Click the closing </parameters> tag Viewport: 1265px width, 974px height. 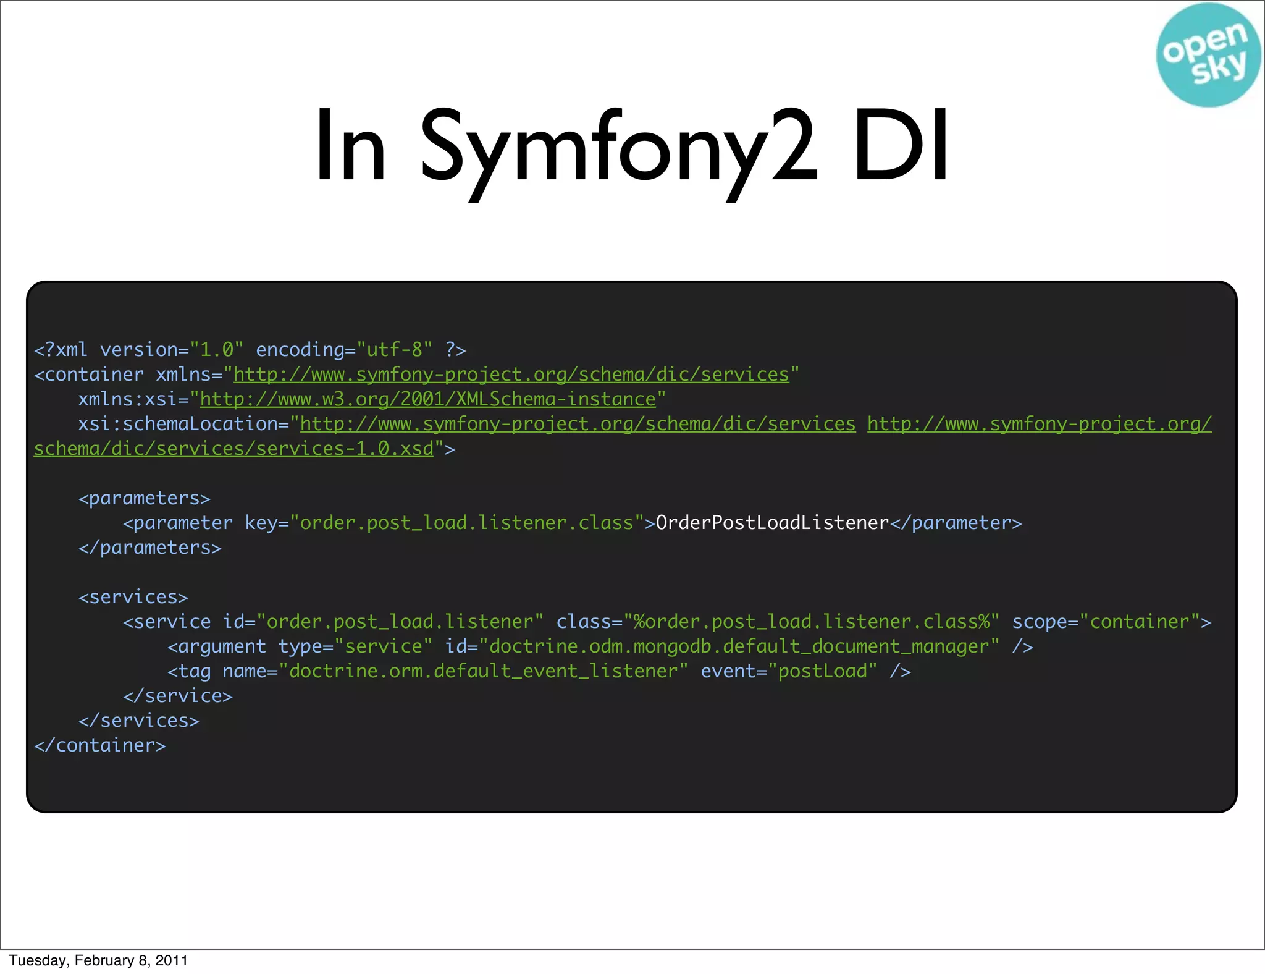pyautogui.click(x=150, y=548)
